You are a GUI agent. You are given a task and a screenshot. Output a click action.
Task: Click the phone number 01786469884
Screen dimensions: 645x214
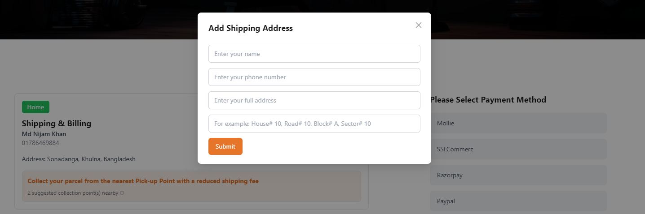(40, 143)
